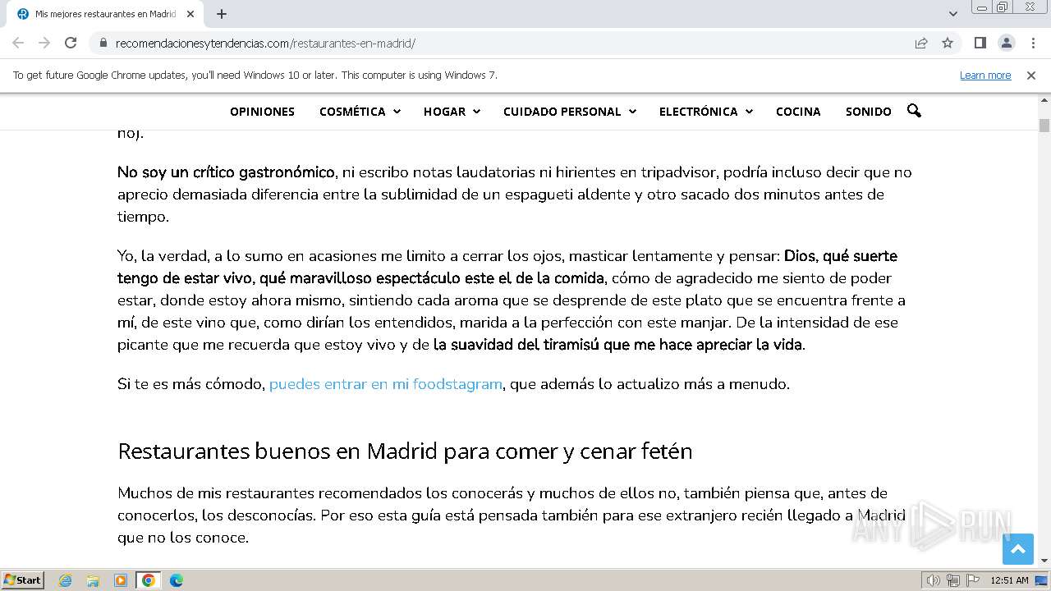Open media player from taskbar
The height and width of the screenshot is (591, 1051).
[121, 580]
